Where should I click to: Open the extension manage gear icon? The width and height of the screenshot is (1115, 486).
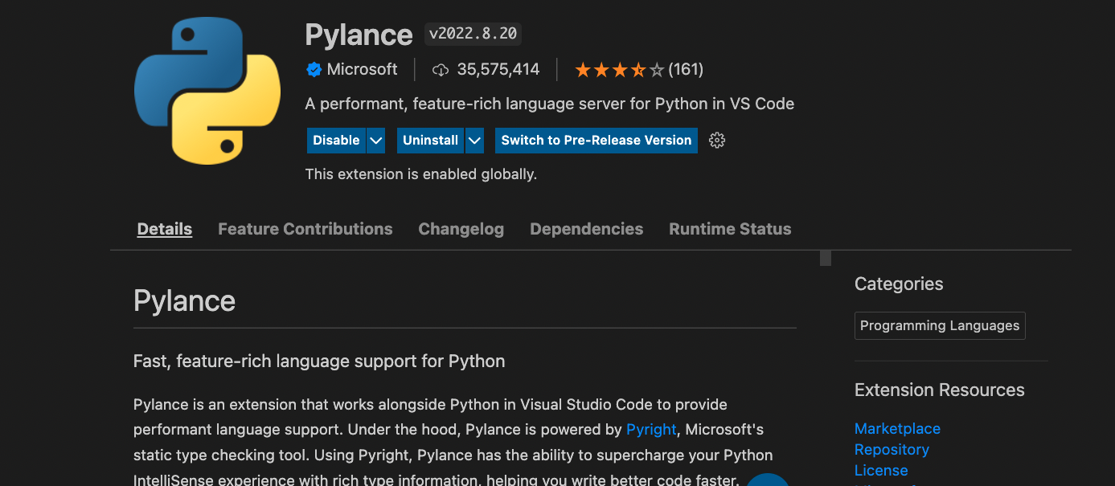tap(717, 141)
